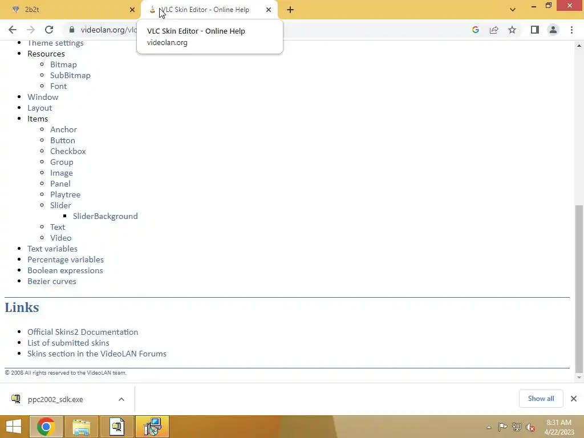This screenshot has width=584, height=438.
Task: Click the Google icon in address bar
Action: (x=475, y=30)
